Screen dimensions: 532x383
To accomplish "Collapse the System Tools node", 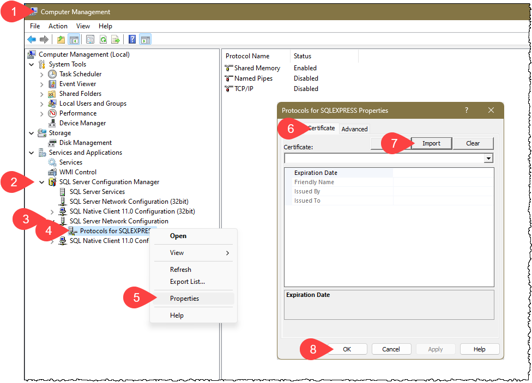I will click(x=32, y=64).
